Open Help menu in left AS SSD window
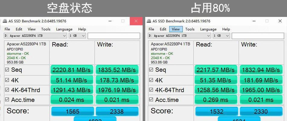 (x=82, y=29)
